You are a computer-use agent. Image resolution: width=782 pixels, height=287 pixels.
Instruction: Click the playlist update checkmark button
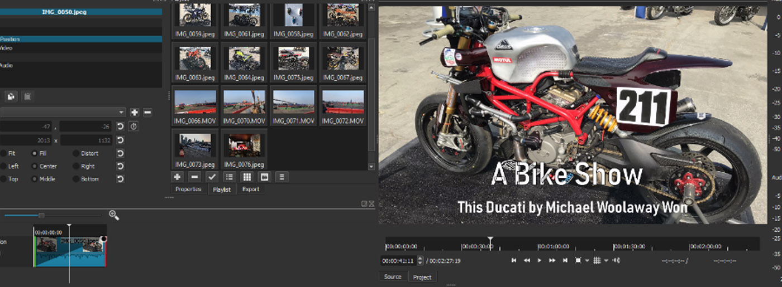212,177
